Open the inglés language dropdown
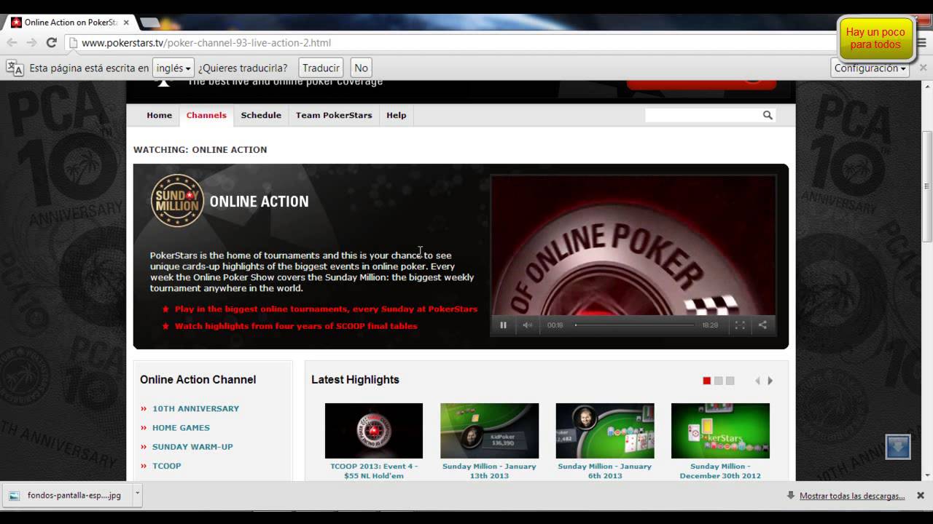Screen dimensions: 933x524 pos(173,68)
